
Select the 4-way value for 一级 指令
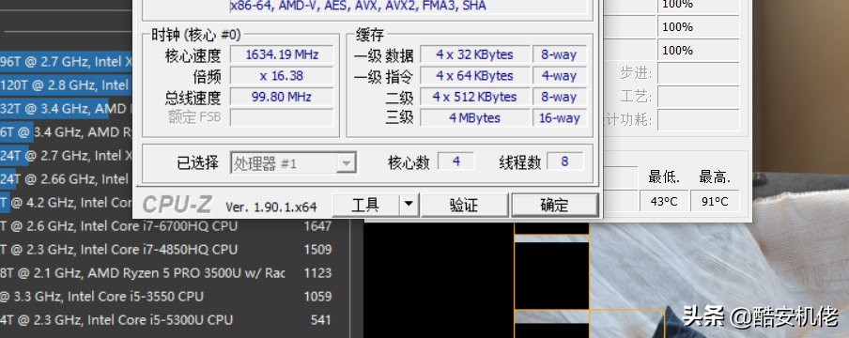(560, 76)
